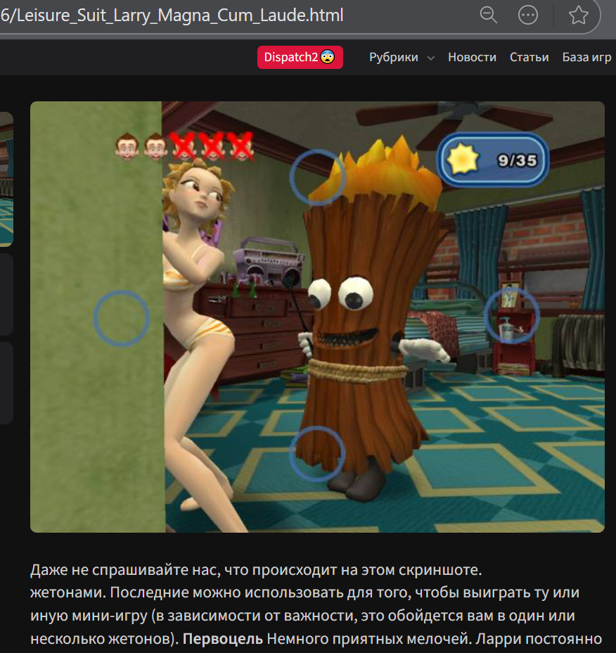Expand the Рубрики dropdown menu
This screenshot has height=653, width=616.
click(393, 57)
